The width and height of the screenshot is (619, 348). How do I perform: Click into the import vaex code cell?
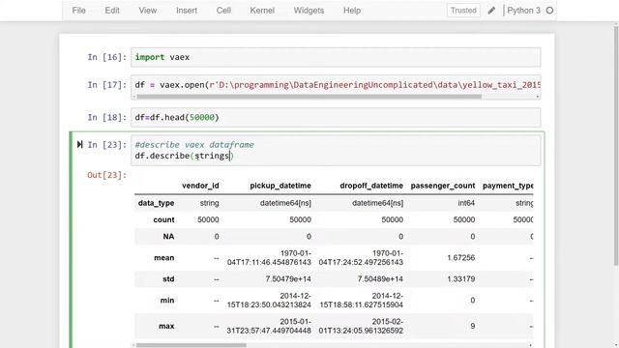336,57
